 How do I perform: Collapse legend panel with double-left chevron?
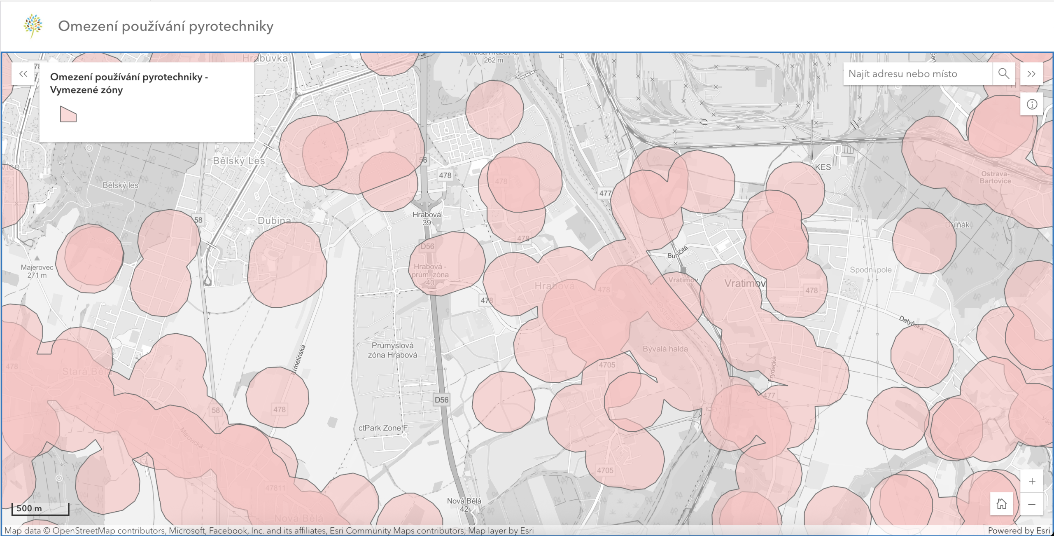coord(23,74)
